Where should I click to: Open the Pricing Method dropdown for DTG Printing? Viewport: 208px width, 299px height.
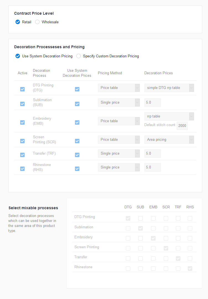[119, 88]
